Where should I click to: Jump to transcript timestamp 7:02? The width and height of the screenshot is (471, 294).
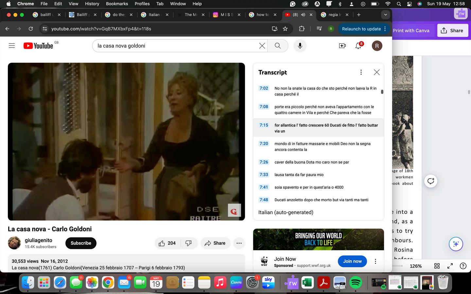264,88
